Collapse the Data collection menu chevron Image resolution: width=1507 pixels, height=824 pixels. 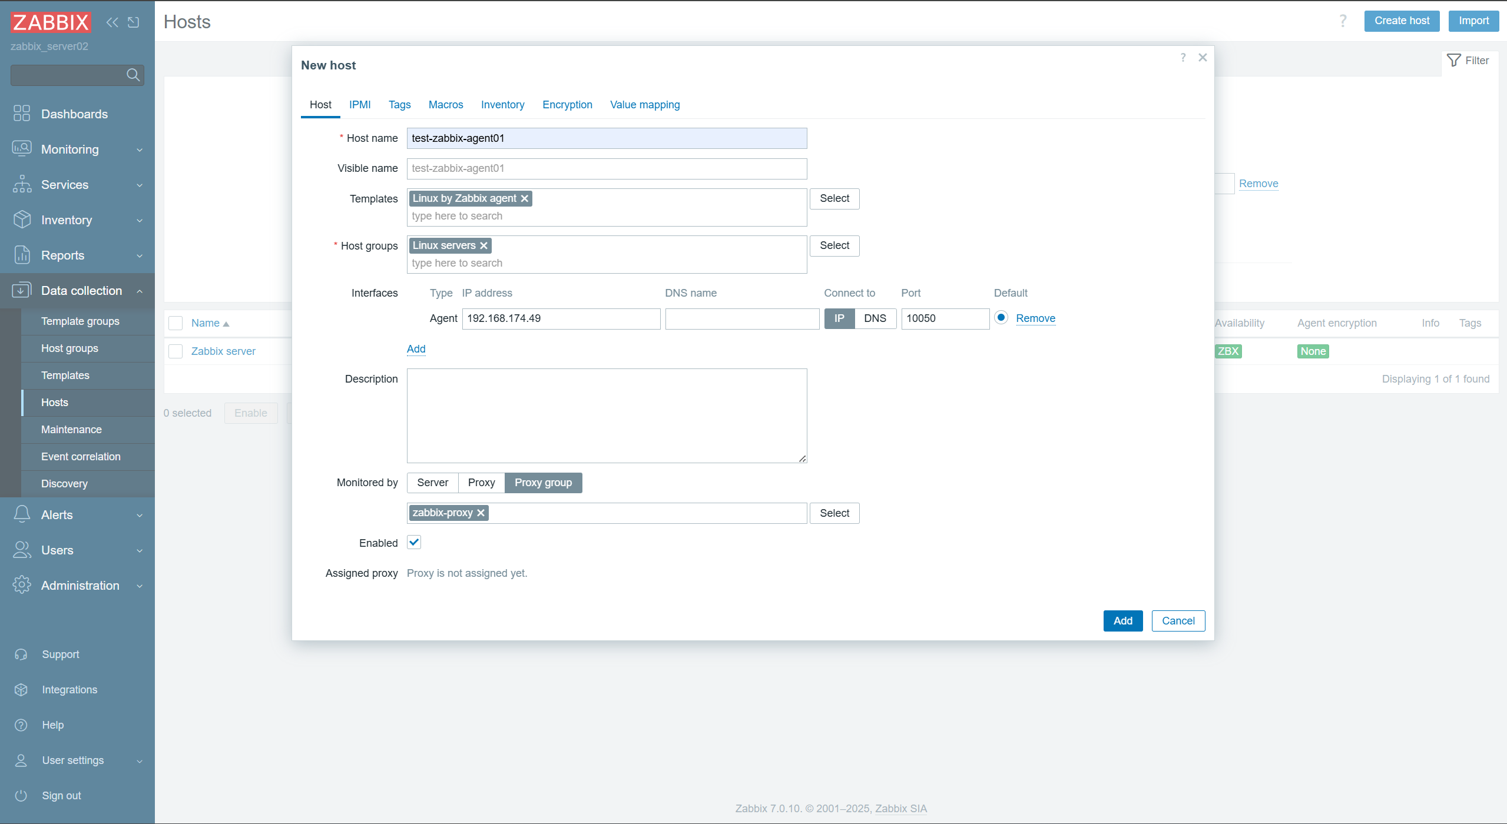coord(140,291)
